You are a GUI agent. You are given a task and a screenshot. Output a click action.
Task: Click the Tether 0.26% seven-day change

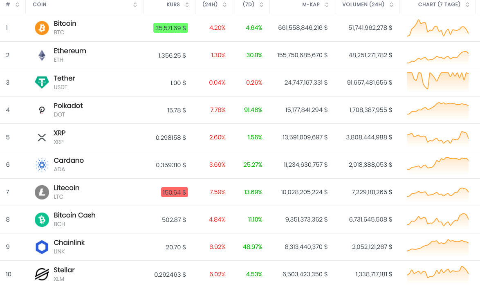point(254,83)
